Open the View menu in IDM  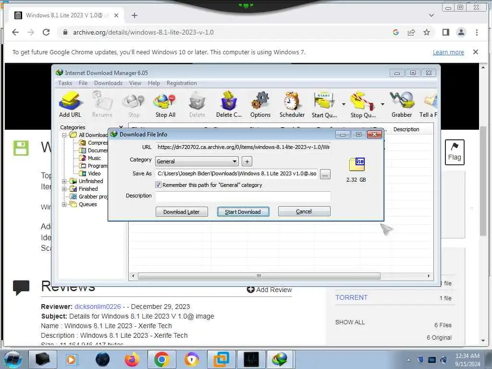click(135, 83)
